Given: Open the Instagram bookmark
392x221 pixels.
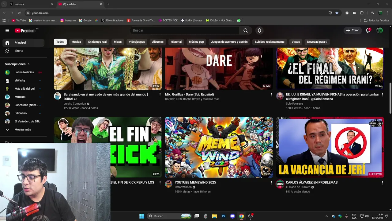Looking at the screenshot, I should [68, 21].
